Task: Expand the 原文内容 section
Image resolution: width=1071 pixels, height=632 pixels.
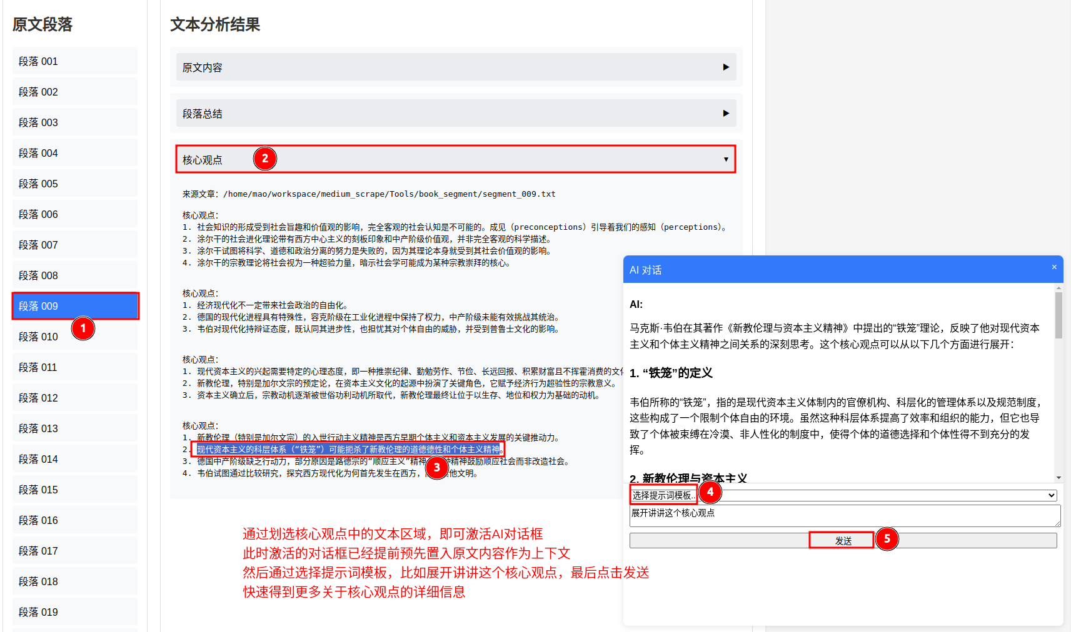Action: coord(455,67)
